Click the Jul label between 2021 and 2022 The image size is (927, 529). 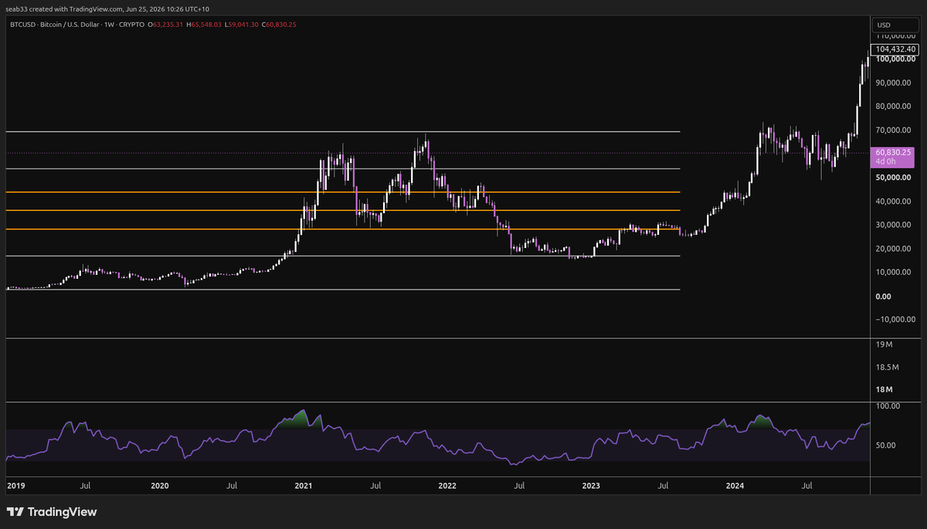pyautogui.click(x=375, y=487)
